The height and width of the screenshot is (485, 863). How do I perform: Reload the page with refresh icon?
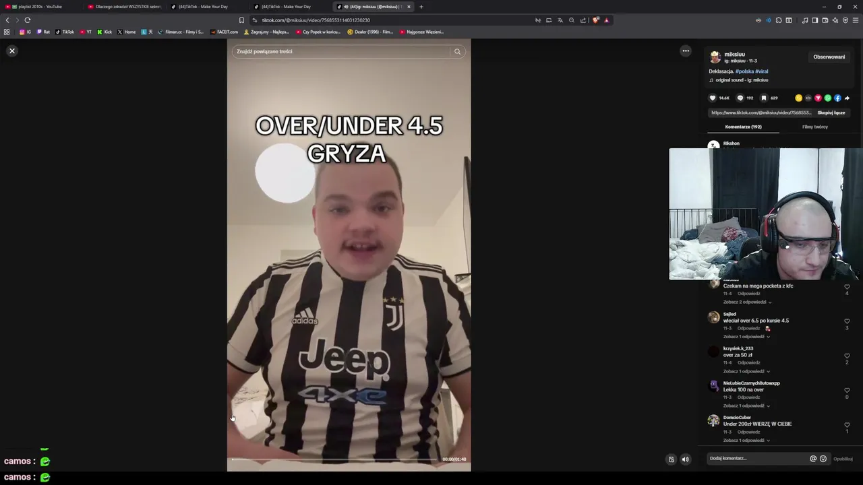tap(28, 20)
